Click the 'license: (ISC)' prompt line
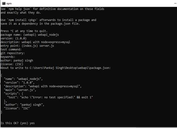 [12, 64]
